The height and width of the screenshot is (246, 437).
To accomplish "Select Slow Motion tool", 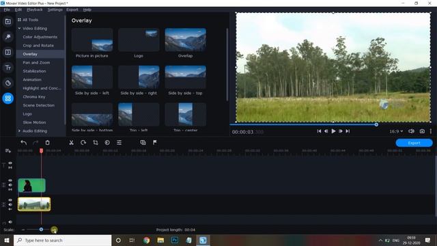I will [34, 122].
